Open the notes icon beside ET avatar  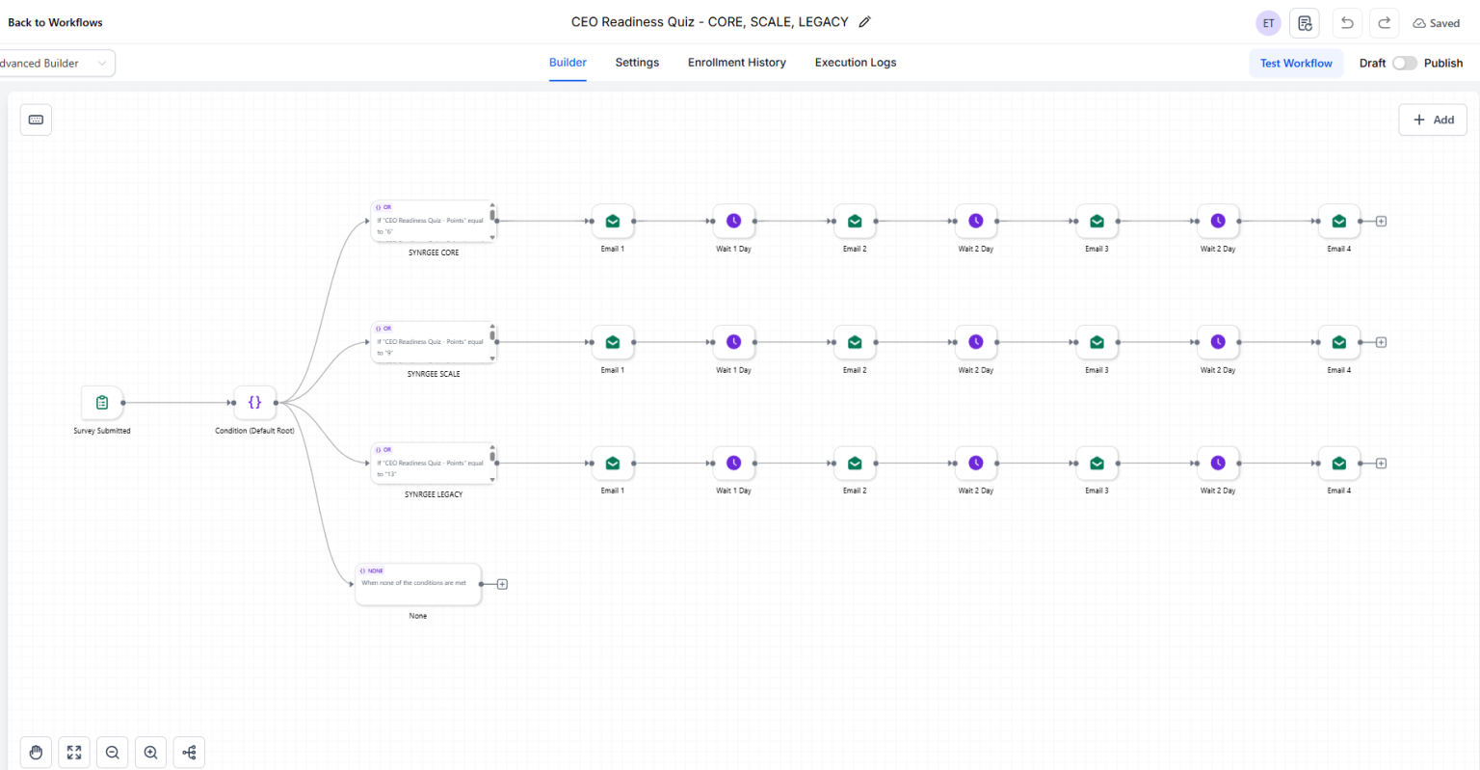pyautogui.click(x=1305, y=23)
